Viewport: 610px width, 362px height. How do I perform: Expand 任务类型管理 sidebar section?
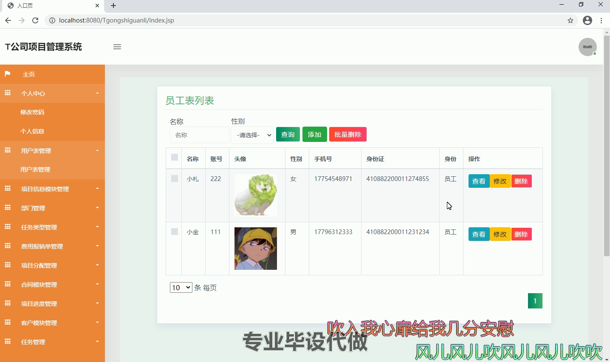click(52, 227)
